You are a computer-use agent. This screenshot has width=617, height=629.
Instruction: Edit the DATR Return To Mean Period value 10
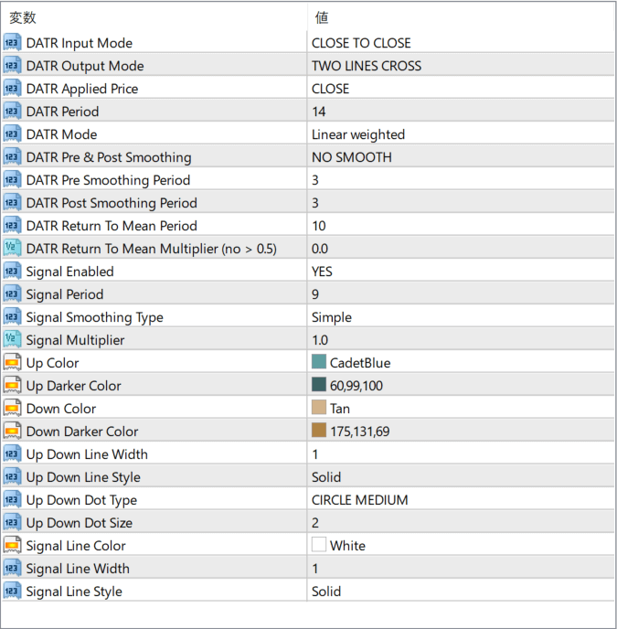[319, 226]
